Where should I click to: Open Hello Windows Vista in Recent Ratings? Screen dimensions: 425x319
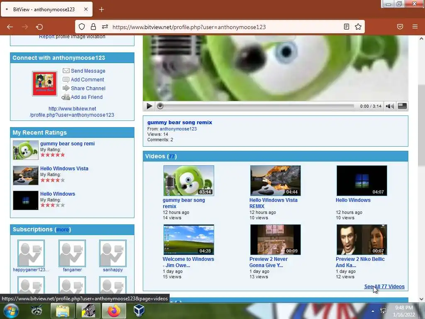tap(64, 169)
